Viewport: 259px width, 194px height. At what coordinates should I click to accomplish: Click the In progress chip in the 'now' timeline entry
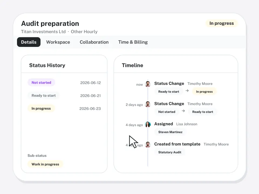pos(204,92)
